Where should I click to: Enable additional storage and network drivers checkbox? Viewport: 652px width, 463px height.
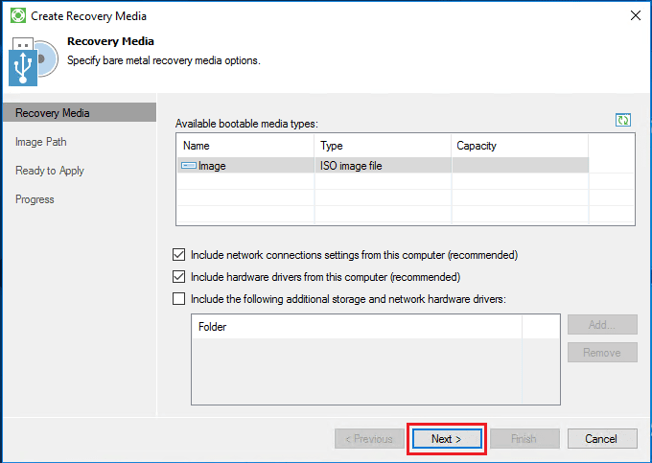tap(178, 299)
